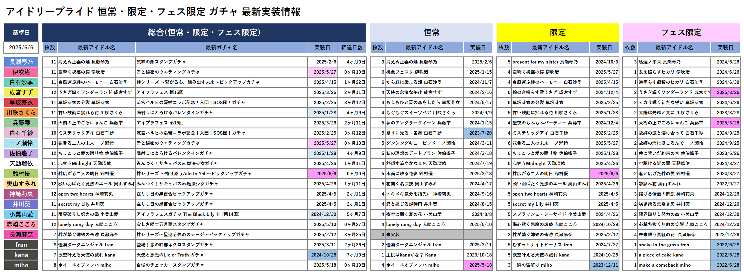Click the 鈴の音鳴らす雪うさぎ 成宮すず cell

[x=550, y=93]
